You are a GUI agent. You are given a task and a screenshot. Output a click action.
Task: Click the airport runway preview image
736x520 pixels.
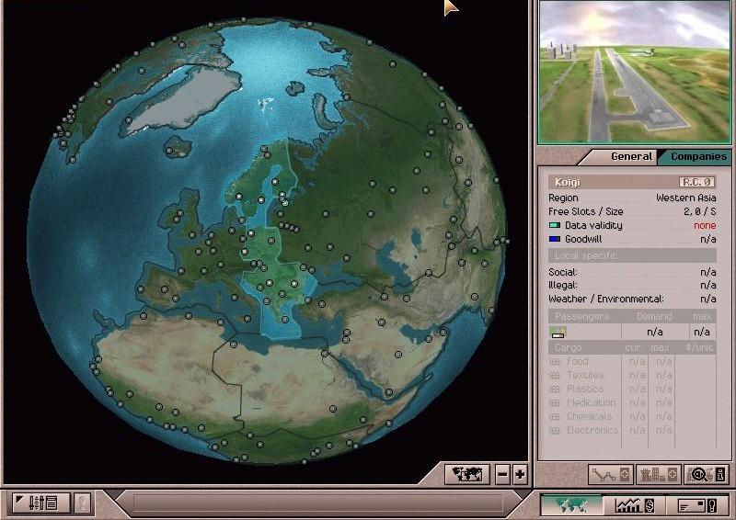634,72
